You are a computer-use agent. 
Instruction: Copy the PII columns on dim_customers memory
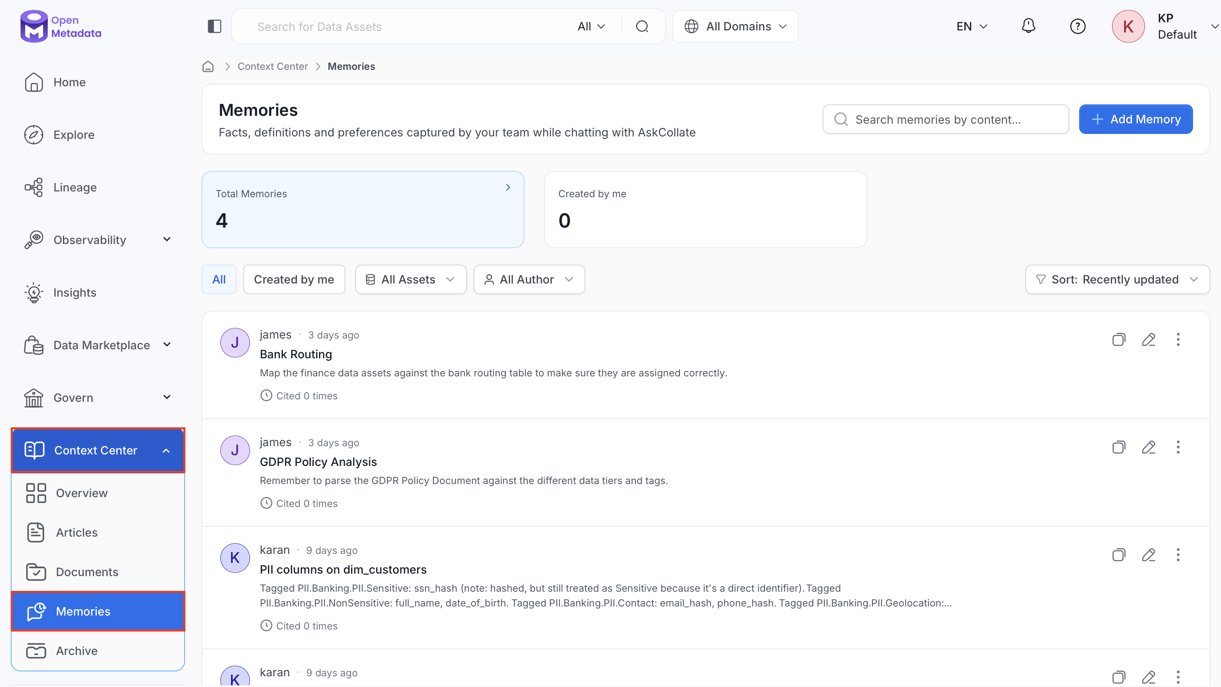click(1119, 555)
